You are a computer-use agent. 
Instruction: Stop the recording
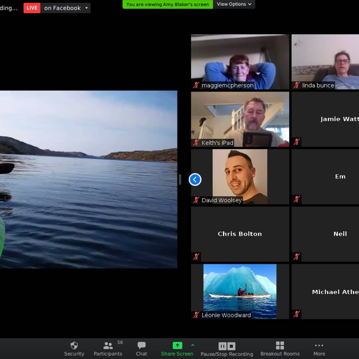coord(231,346)
